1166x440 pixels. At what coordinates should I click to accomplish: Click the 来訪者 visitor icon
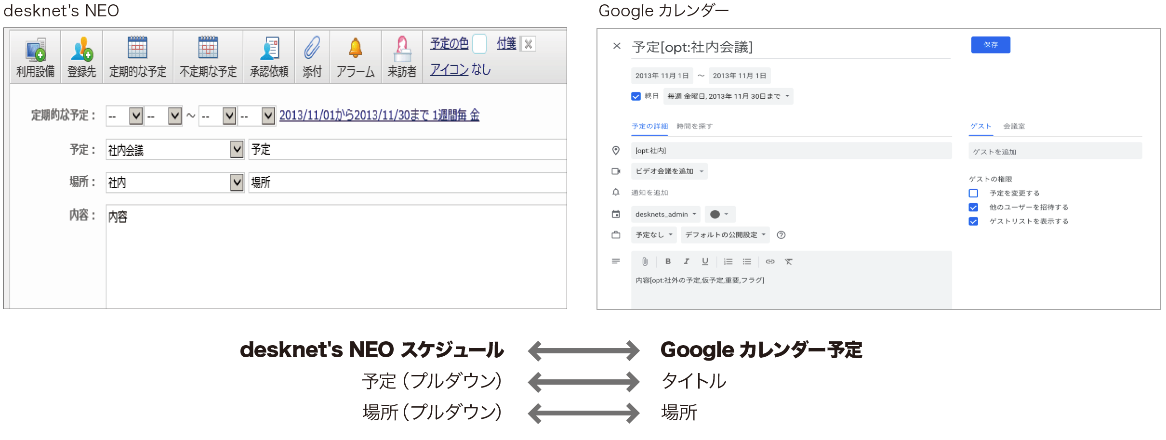point(402,49)
